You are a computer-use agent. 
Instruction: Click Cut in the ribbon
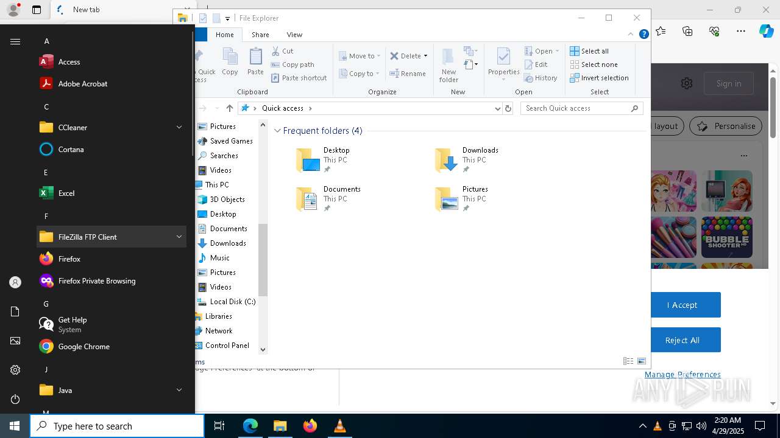point(282,51)
